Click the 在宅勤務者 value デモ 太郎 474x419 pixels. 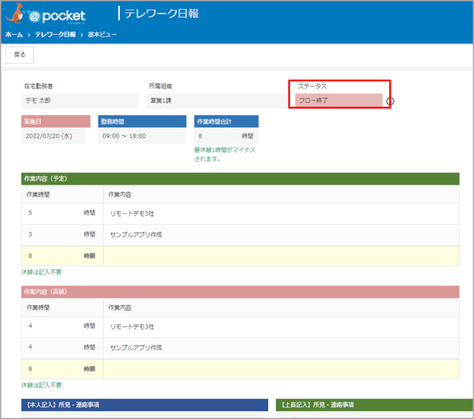point(80,101)
